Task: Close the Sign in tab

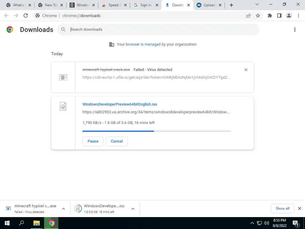Action: tap(157, 5)
